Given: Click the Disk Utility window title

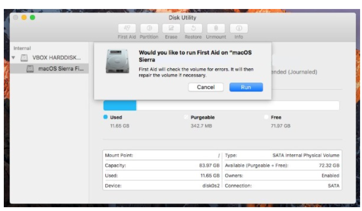Looking at the screenshot, I should pos(182,18).
